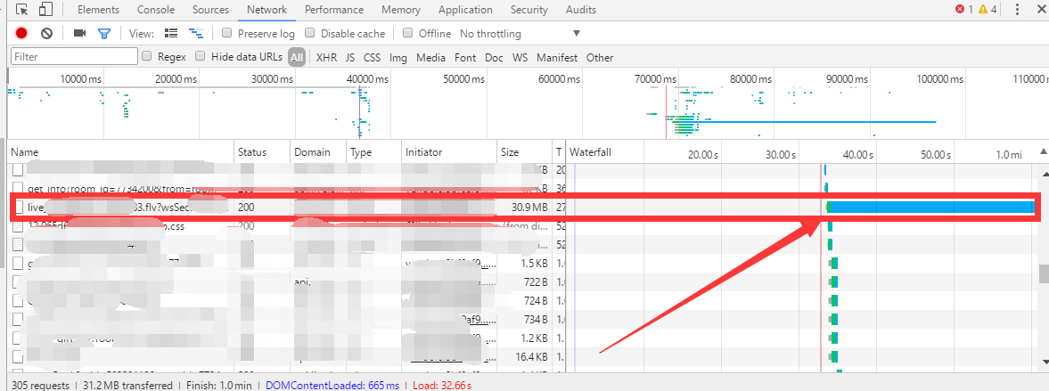1049x391 pixels.
Task: Enable the Preserve log checkbox
Action: (227, 34)
